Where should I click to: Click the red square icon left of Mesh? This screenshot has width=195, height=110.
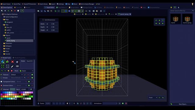(12, 71)
